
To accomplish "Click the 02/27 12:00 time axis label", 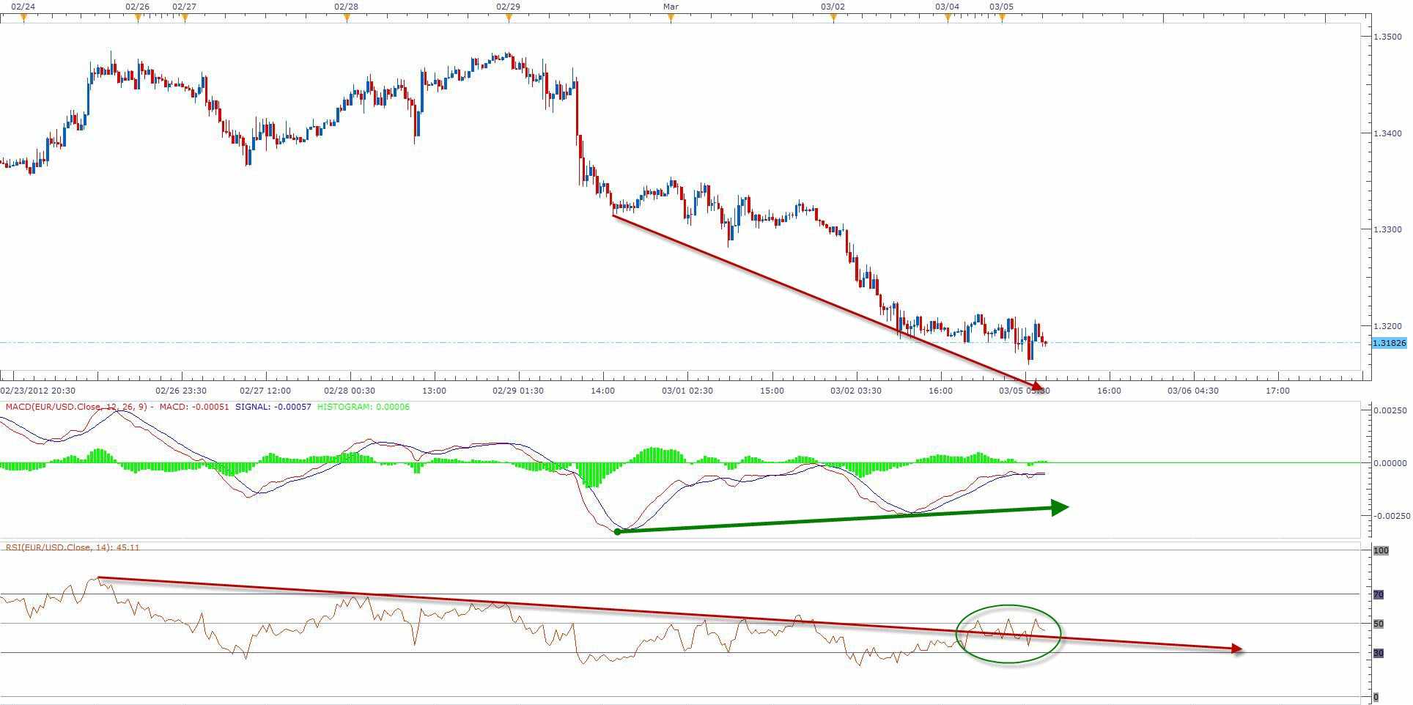I will click(265, 391).
